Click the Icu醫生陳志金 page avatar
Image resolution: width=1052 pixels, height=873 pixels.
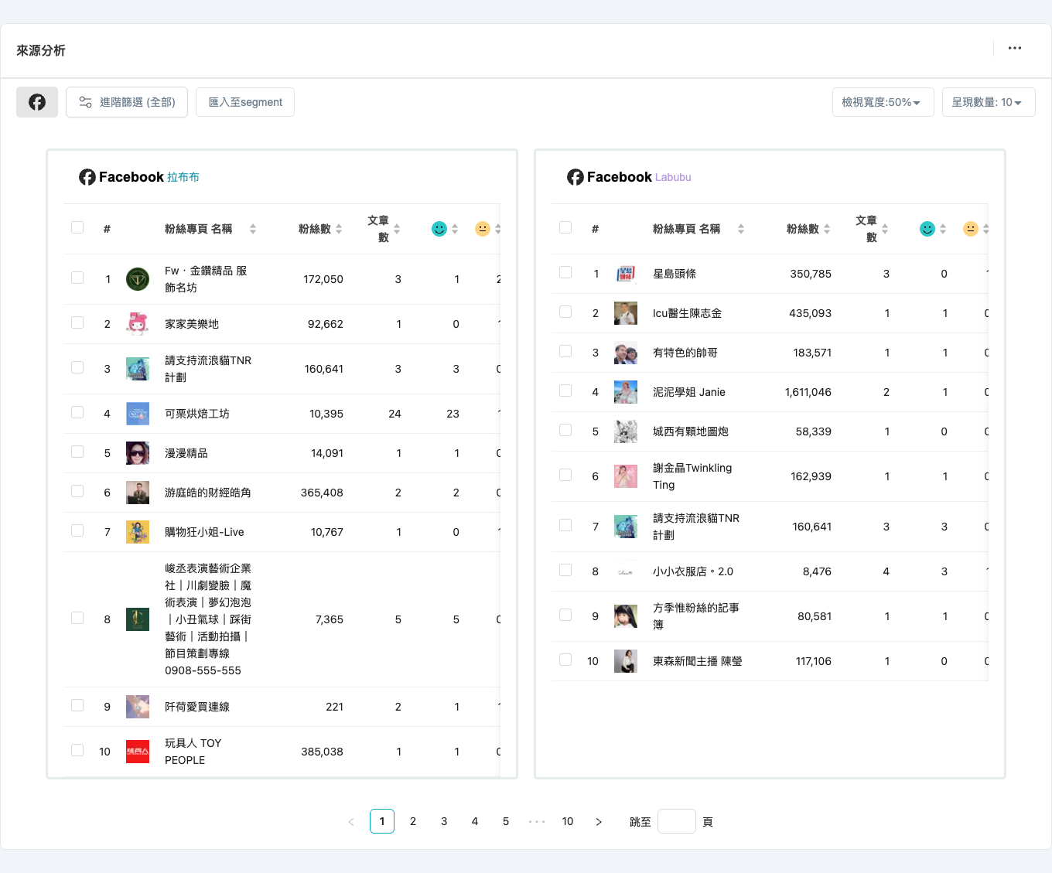626,313
